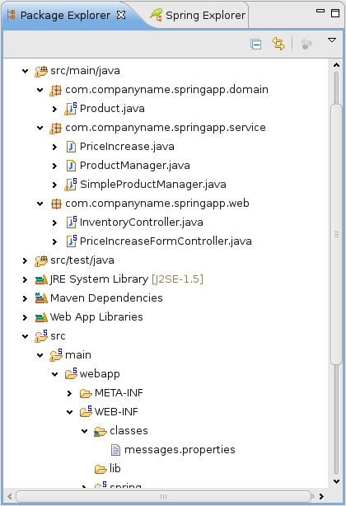This screenshot has width=346, height=506.
Task: Click the Collapse All toolbar icon
Action: pos(255,44)
